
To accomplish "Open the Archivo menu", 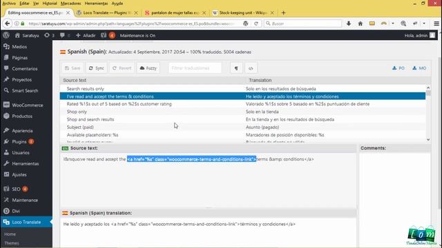I will [9, 3].
